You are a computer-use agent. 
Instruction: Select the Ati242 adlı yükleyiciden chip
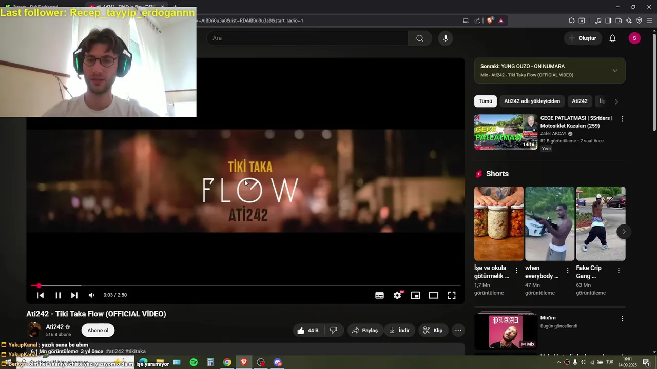tap(532, 101)
